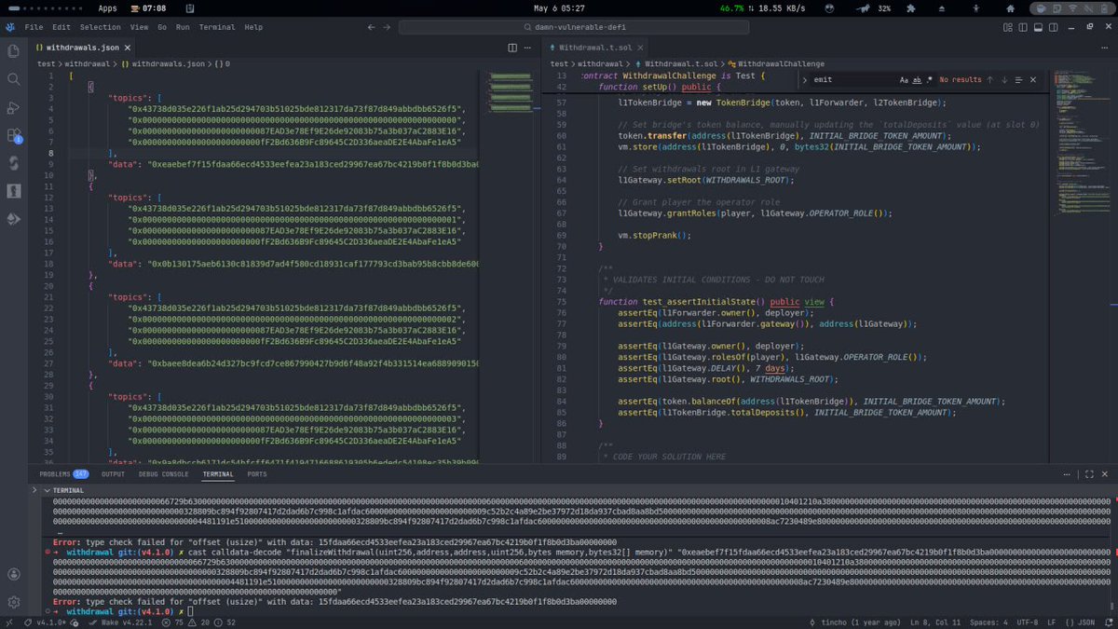The width and height of the screenshot is (1118, 629).
Task: Switch to the Output panel tab
Action: [x=113, y=474]
